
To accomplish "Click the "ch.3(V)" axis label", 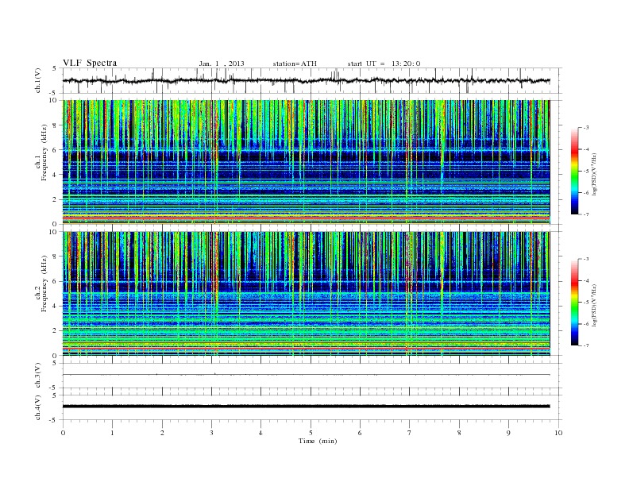I will [x=38, y=376].
